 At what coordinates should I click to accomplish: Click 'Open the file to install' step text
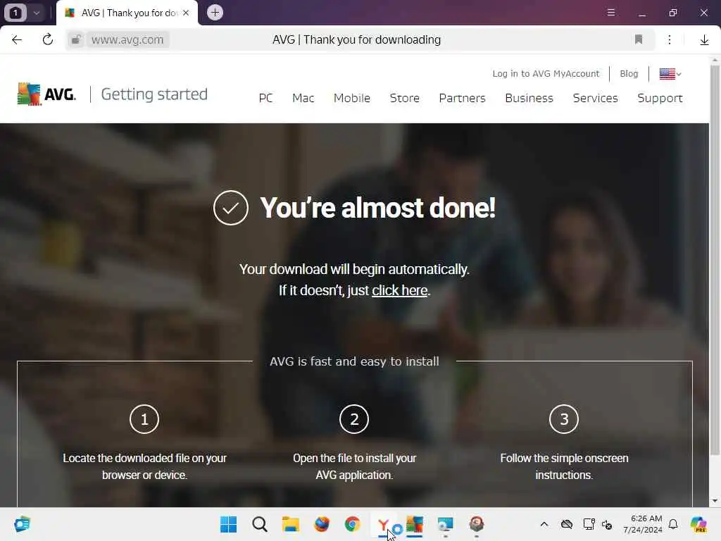[x=354, y=466]
